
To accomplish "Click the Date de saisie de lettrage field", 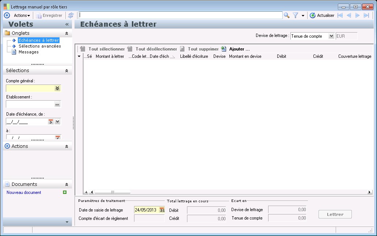I will (146, 210).
